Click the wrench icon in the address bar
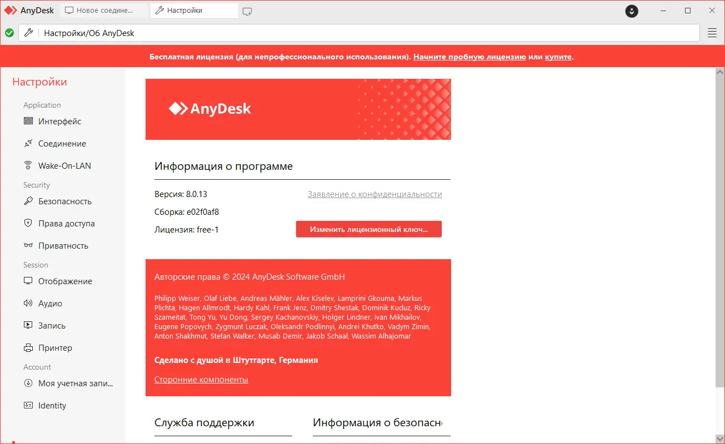725x444 pixels. click(29, 33)
